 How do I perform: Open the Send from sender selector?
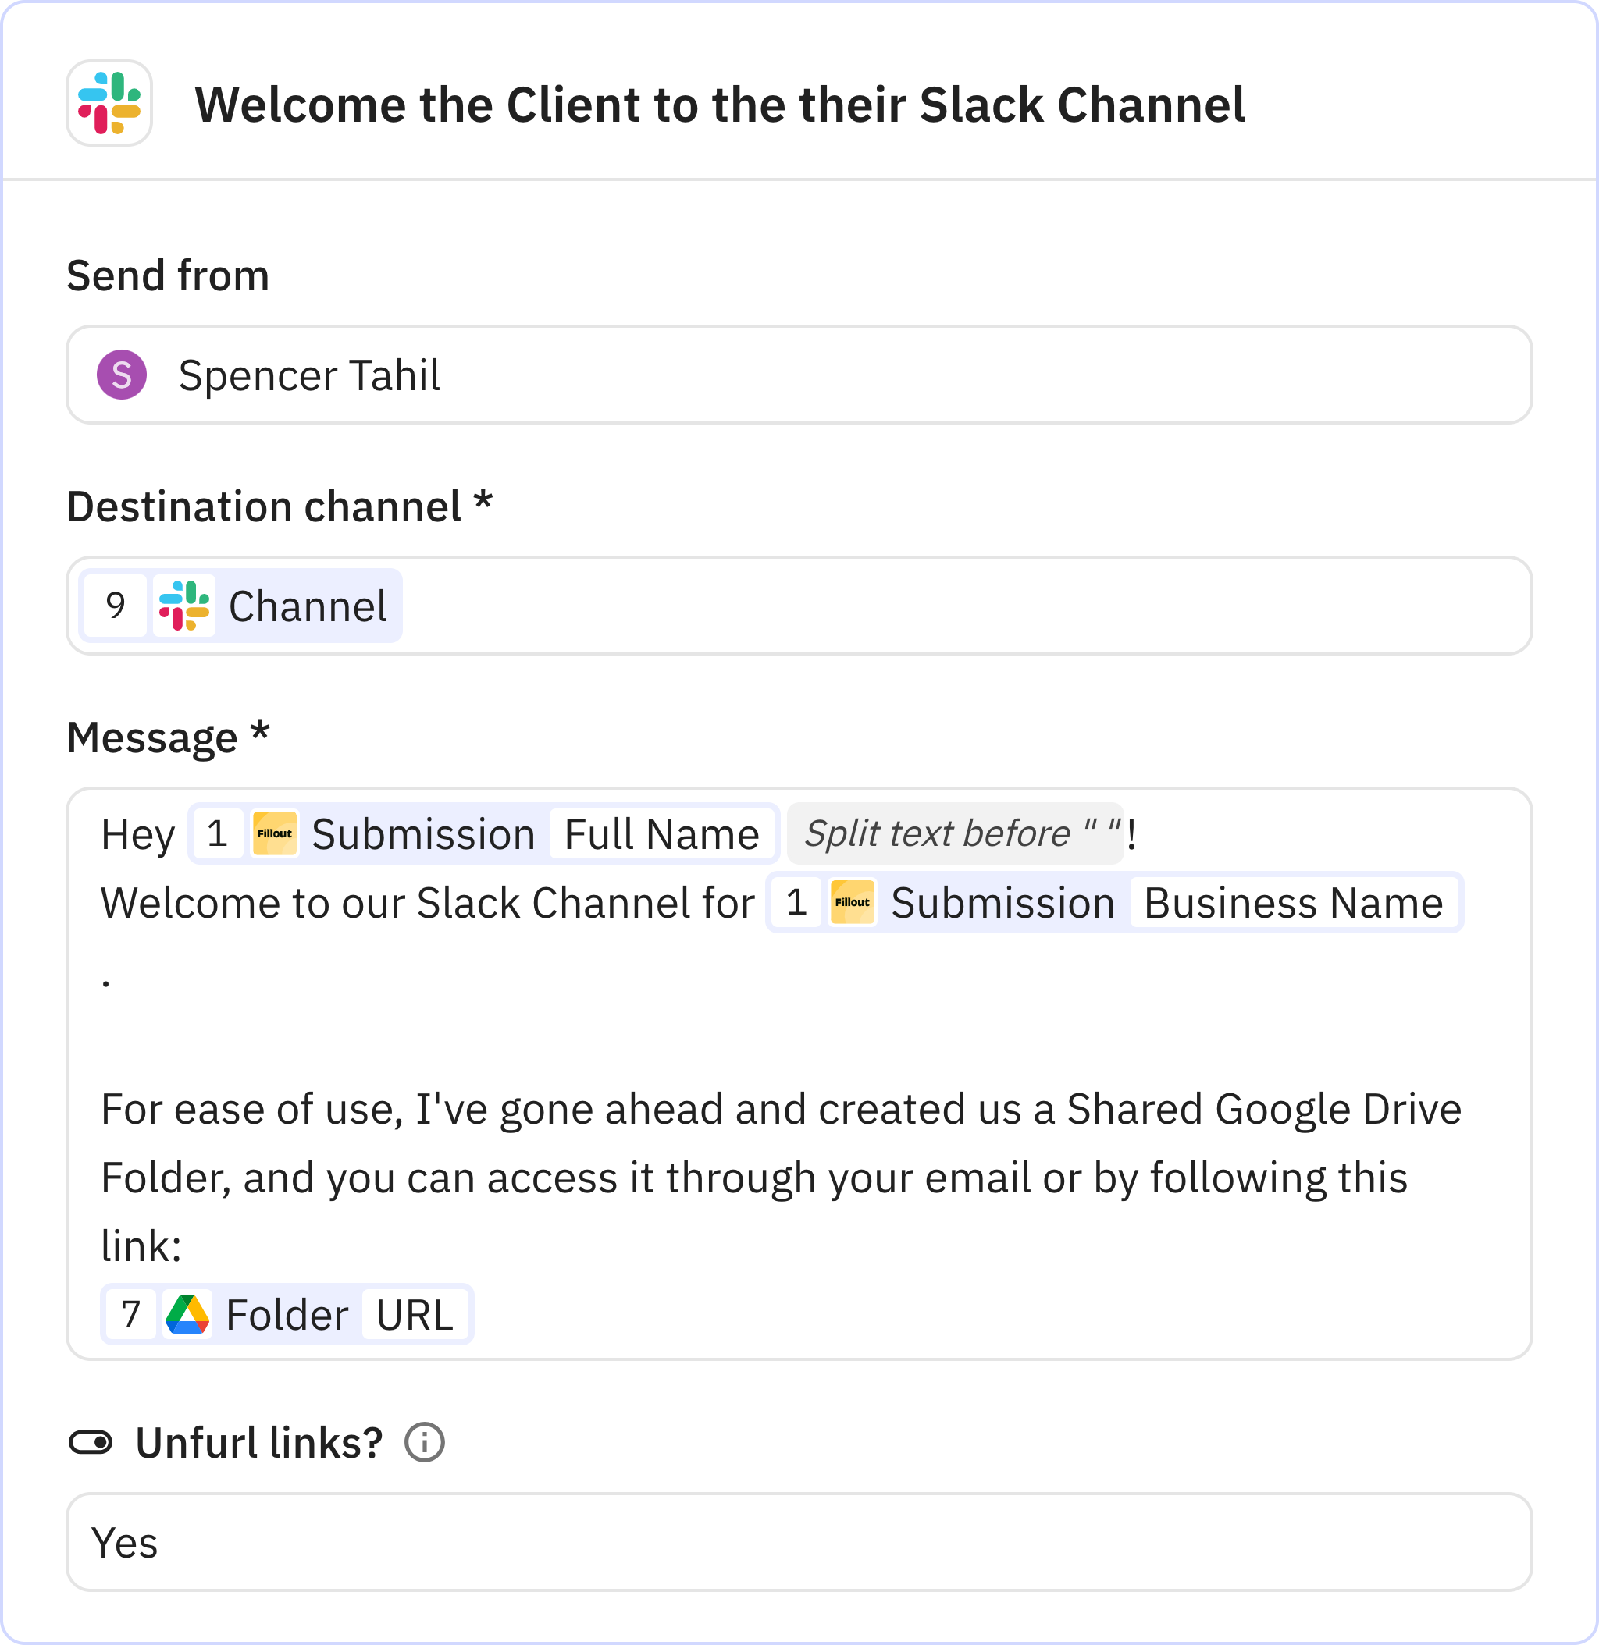coord(798,375)
